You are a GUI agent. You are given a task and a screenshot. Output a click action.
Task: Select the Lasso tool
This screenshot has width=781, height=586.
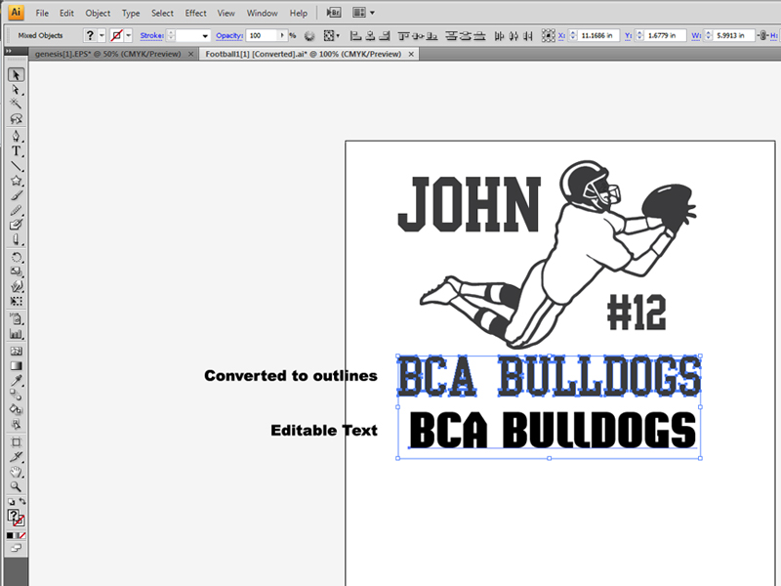[16, 118]
